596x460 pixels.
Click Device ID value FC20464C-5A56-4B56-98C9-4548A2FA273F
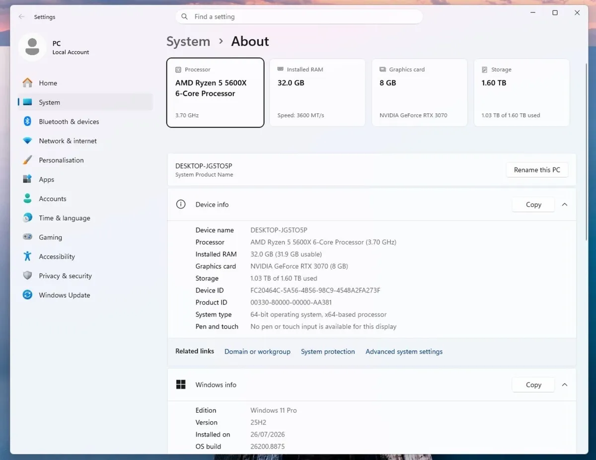315,291
